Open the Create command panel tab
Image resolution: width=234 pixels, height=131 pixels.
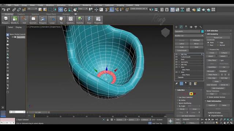click(176, 27)
